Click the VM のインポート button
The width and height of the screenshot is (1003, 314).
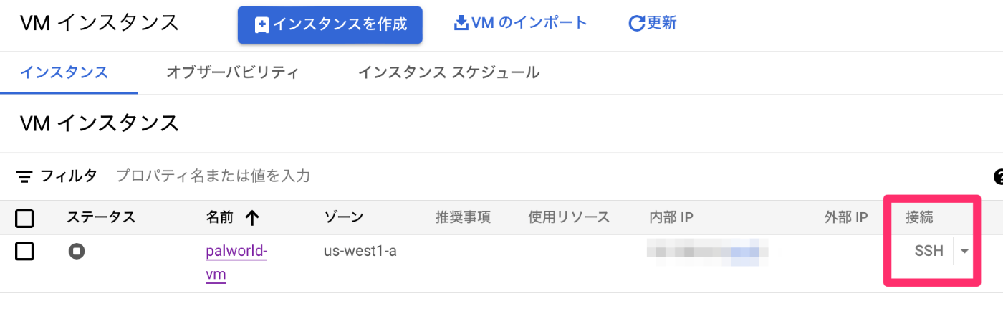521,23
